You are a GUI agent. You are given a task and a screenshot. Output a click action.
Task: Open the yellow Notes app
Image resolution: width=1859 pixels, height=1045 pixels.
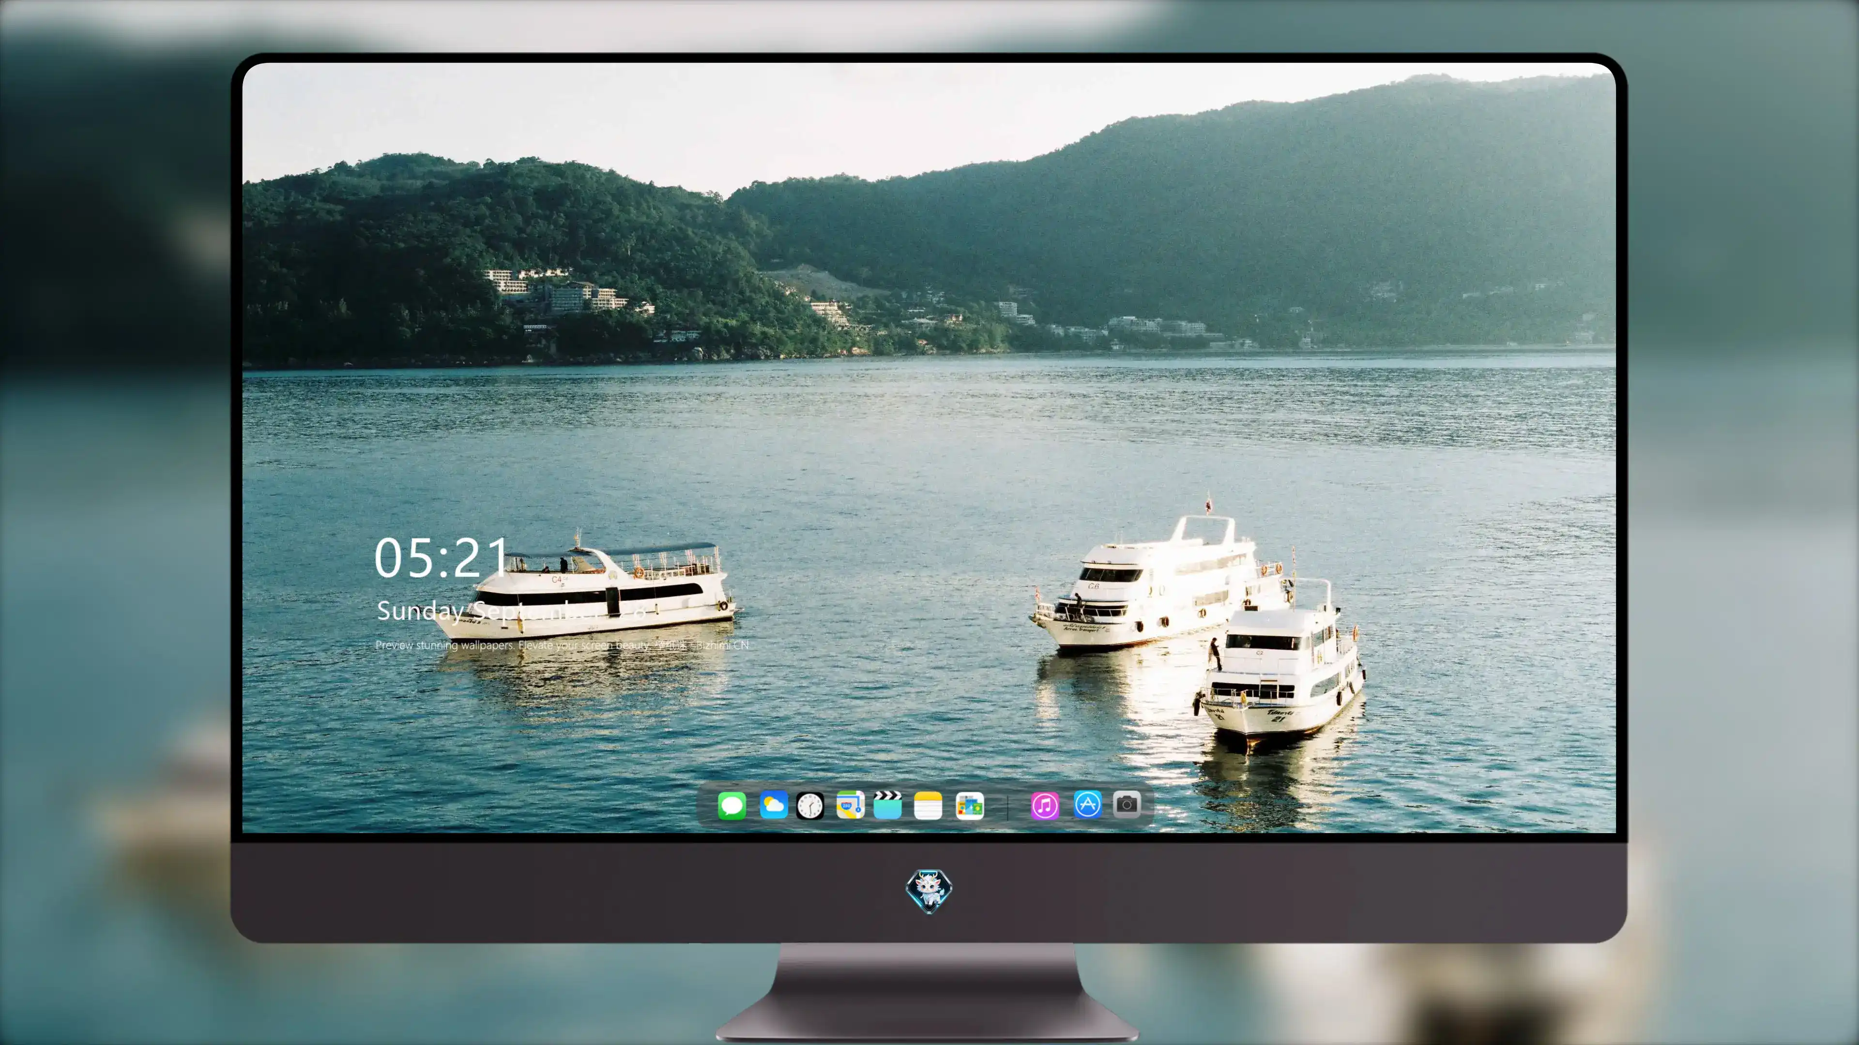[928, 805]
